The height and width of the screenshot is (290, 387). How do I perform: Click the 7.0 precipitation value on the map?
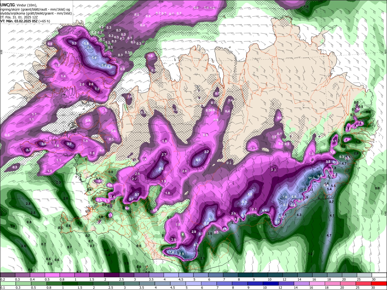(285, 197)
